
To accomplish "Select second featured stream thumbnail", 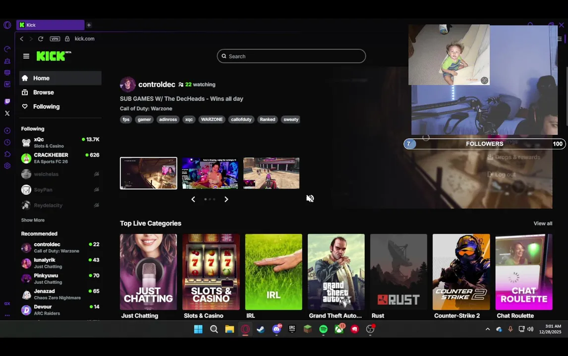I will 210,173.
